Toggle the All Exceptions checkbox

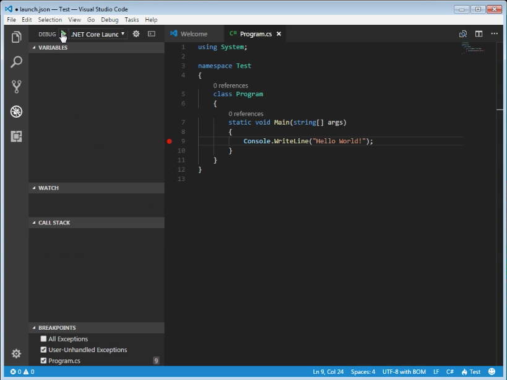43,338
